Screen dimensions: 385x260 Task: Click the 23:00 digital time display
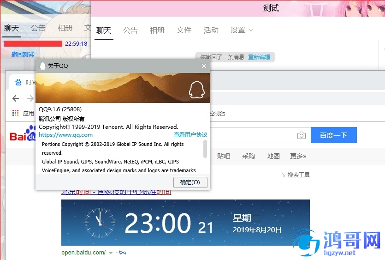158,223
